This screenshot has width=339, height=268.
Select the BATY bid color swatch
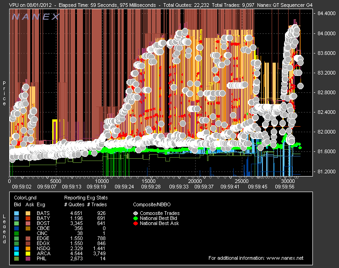[16, 218]
